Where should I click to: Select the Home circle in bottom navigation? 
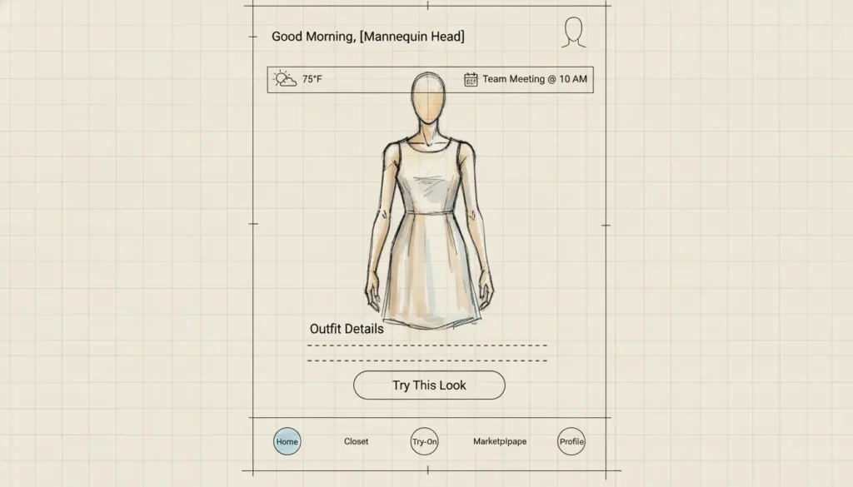(x=287, y=441)
